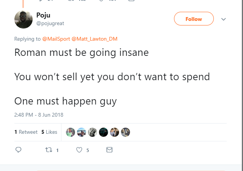Click the Poju display name
The height and width of the screenshot is (171, 243).
(x=43, y=16)
